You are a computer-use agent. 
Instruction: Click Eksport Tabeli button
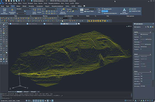89,11
